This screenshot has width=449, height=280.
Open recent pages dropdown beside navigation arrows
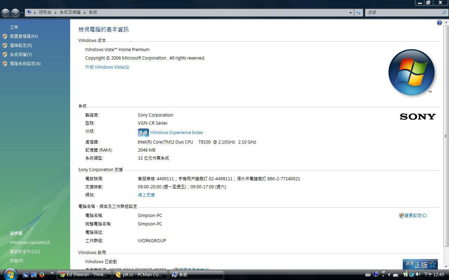pos(22,13)
